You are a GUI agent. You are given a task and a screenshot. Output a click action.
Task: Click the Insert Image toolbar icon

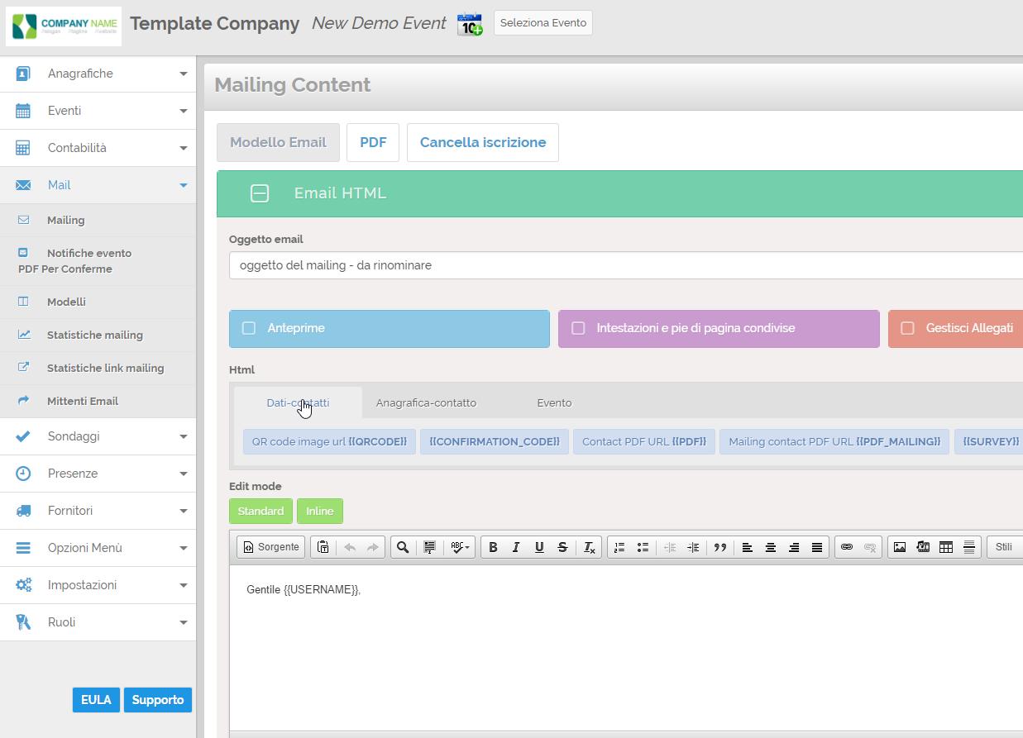900,547
